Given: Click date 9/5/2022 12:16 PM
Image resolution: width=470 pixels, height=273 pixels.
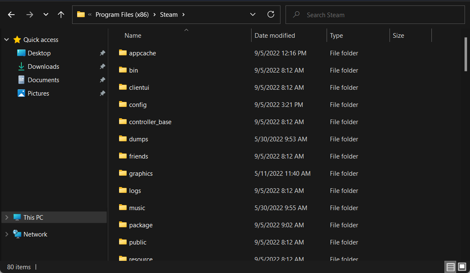Looking at the screenshot, I should (280, 53).
